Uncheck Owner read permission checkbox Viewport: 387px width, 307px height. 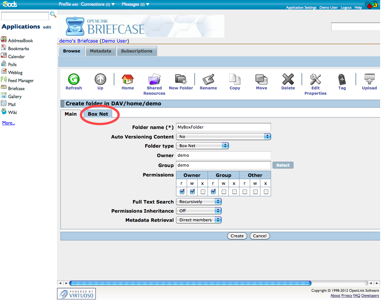182,192
